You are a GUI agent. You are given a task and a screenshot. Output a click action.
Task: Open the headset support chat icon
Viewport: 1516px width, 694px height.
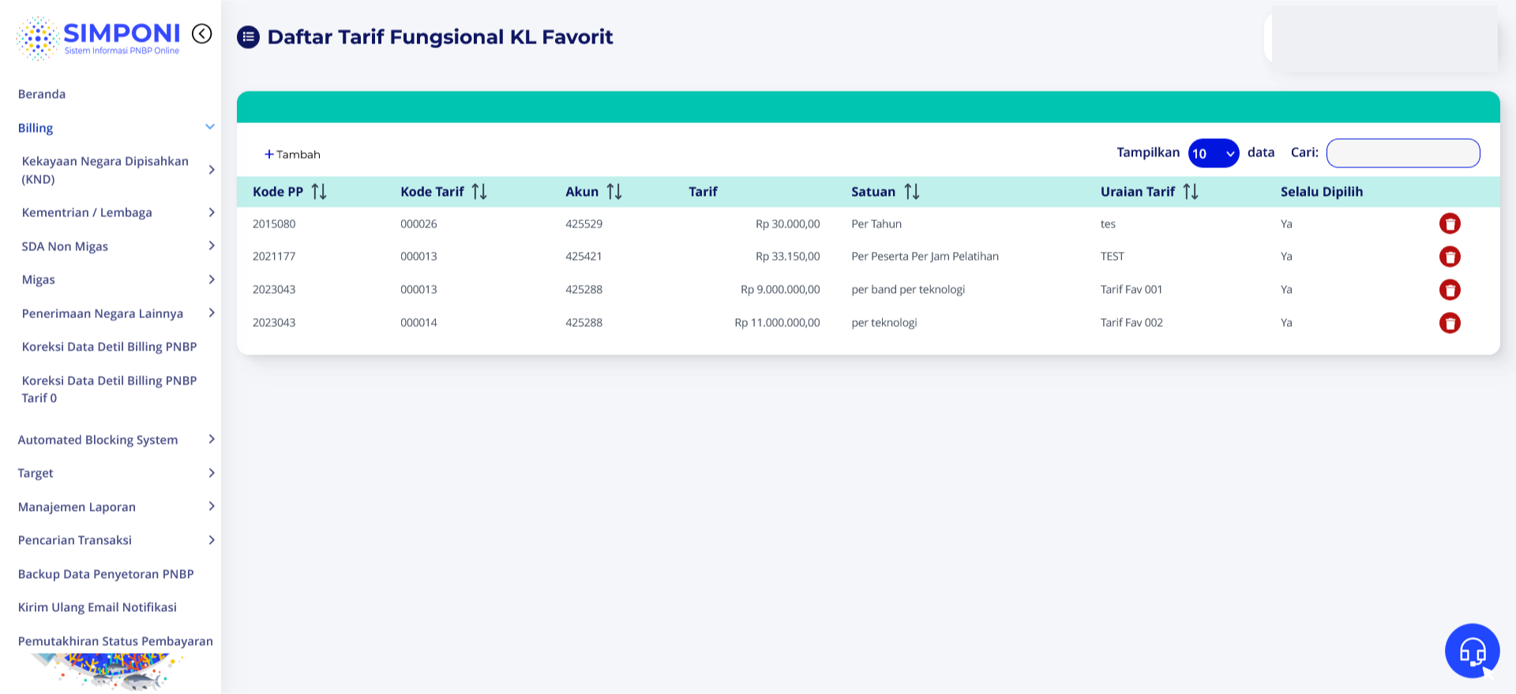(1472, 651)
